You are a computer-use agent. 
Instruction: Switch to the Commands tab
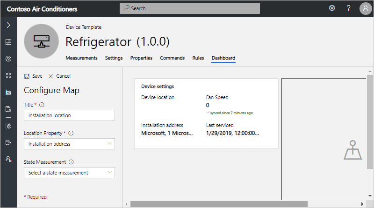coord(172,58)
